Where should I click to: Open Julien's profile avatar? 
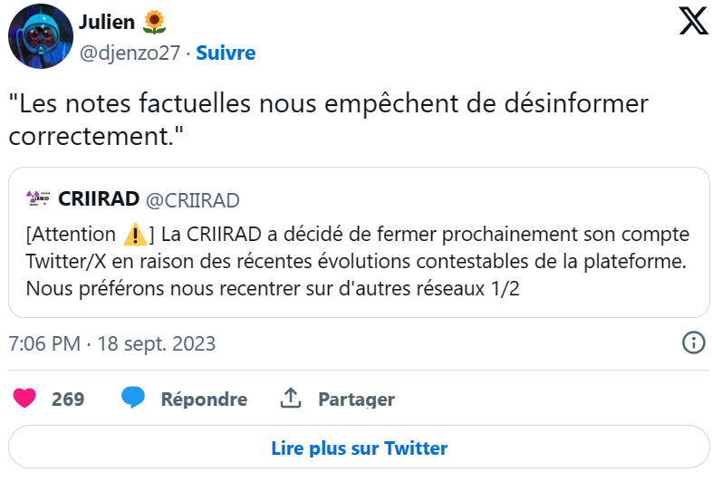[41, 36]
